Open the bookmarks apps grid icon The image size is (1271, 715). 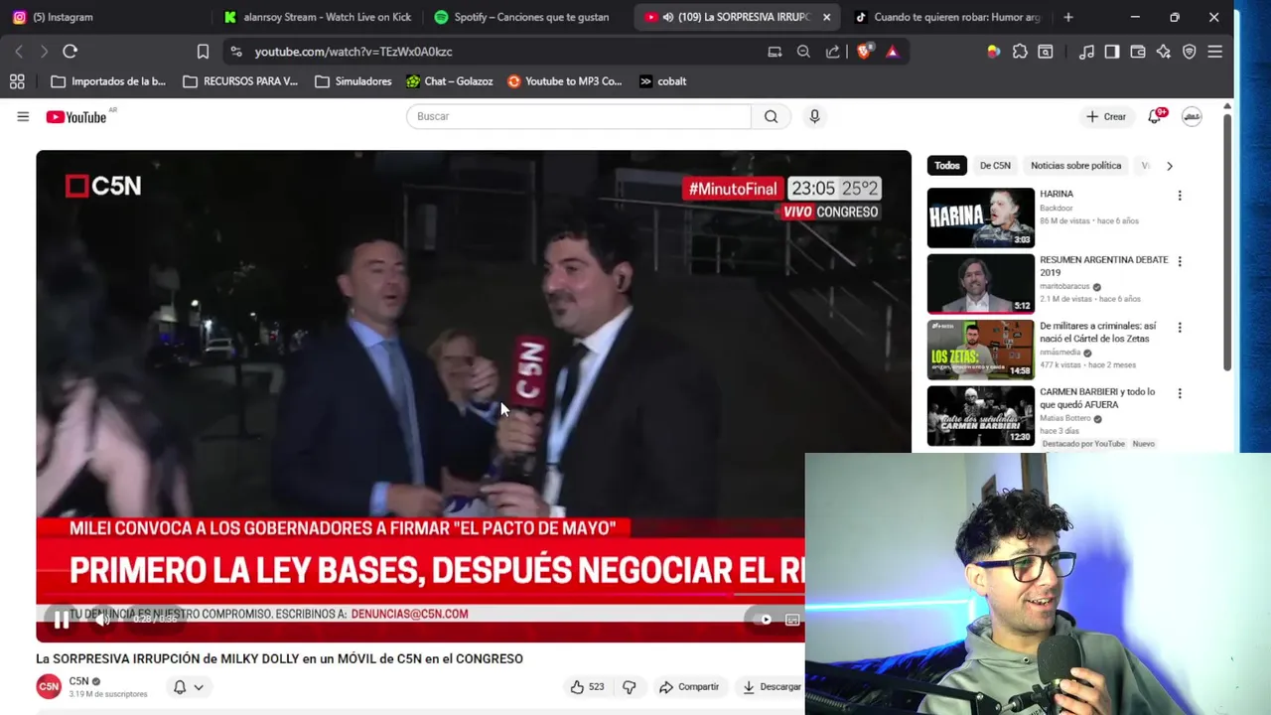tap(17, 81)
